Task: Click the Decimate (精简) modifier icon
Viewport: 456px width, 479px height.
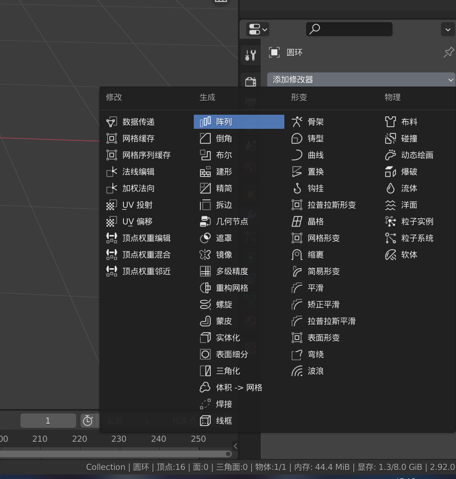Action: 205,188
